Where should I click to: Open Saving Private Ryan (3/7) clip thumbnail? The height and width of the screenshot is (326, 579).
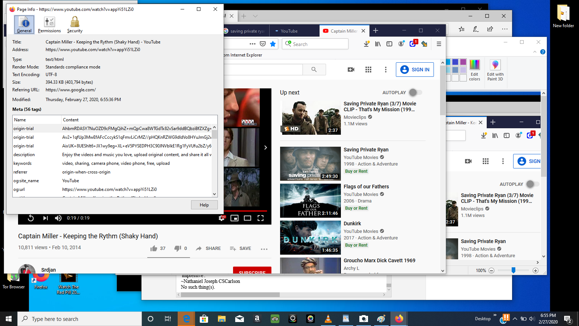pyautogui.click(x=311, y=117)
